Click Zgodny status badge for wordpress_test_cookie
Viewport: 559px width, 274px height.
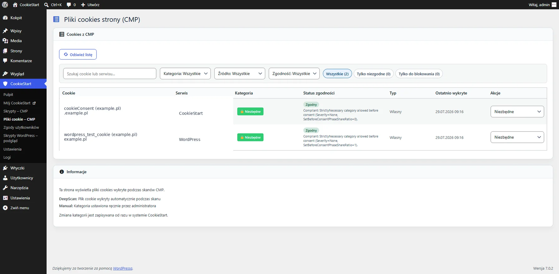pos(311,130)
